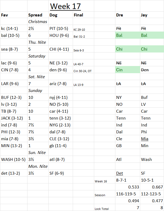The height and width of the screenshot is (211, 164).
Task: Click the SF (6-9) dog cell
Action: [x=61, y=173]
